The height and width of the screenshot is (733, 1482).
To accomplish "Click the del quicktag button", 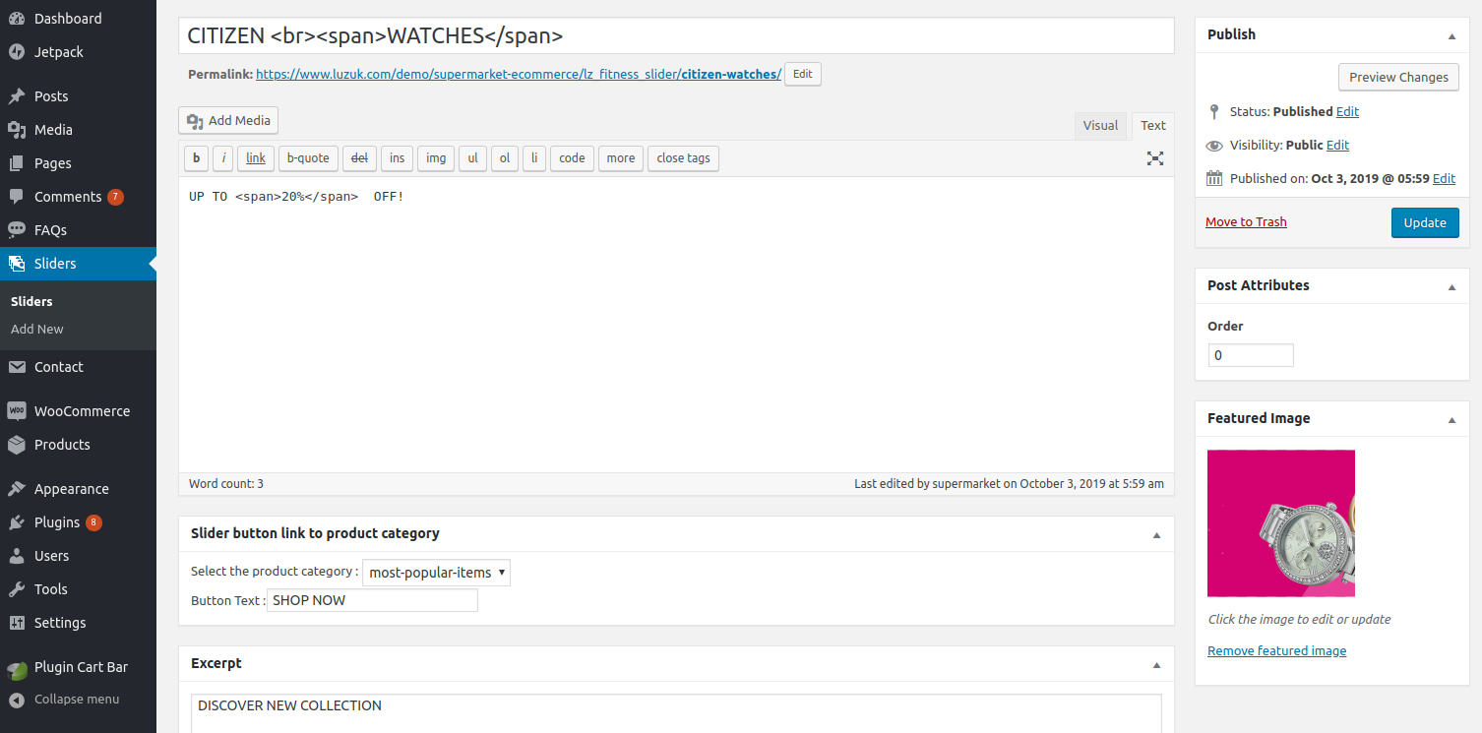I will (359, 158).
